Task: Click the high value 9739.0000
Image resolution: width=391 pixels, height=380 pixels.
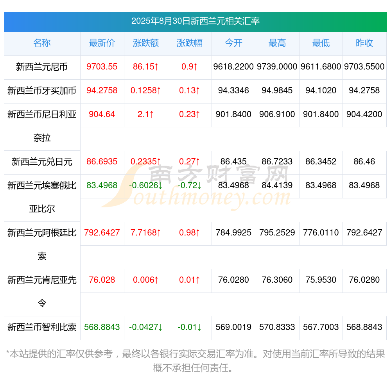Action: tap(277, 66)
